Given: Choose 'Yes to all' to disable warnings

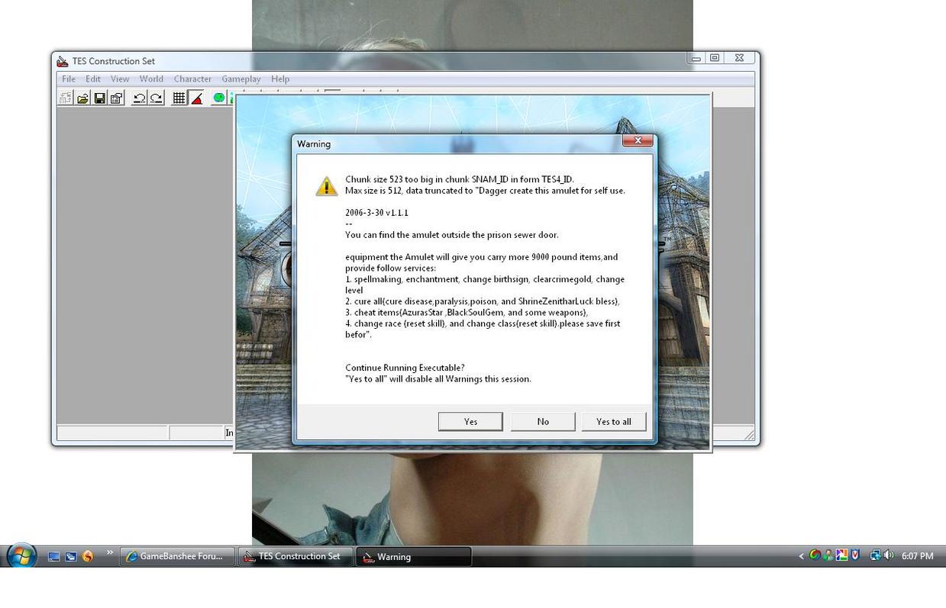Looking at the screenshot, I should point(614,422).
